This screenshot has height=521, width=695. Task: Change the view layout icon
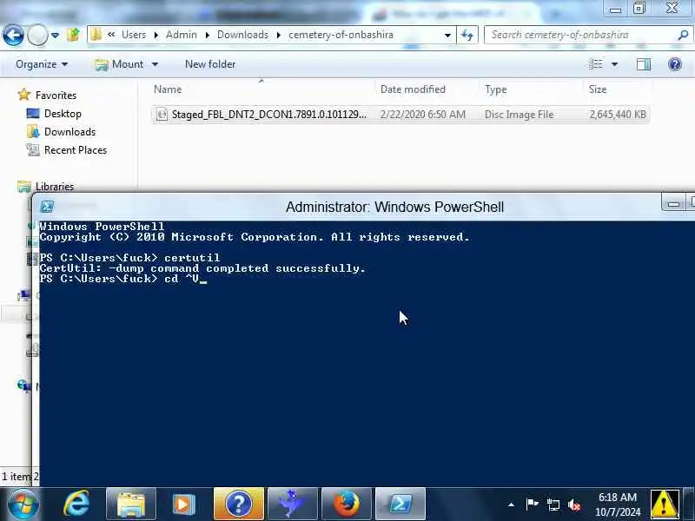pos(596,64)
